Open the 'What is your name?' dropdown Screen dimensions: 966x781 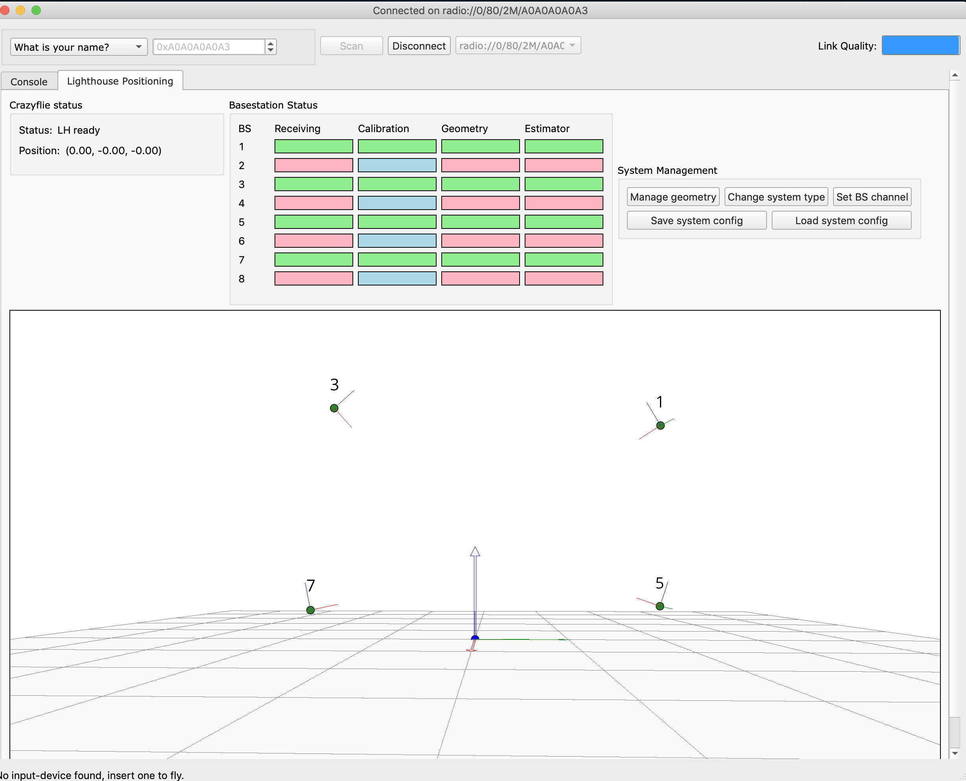coord(78,47)
